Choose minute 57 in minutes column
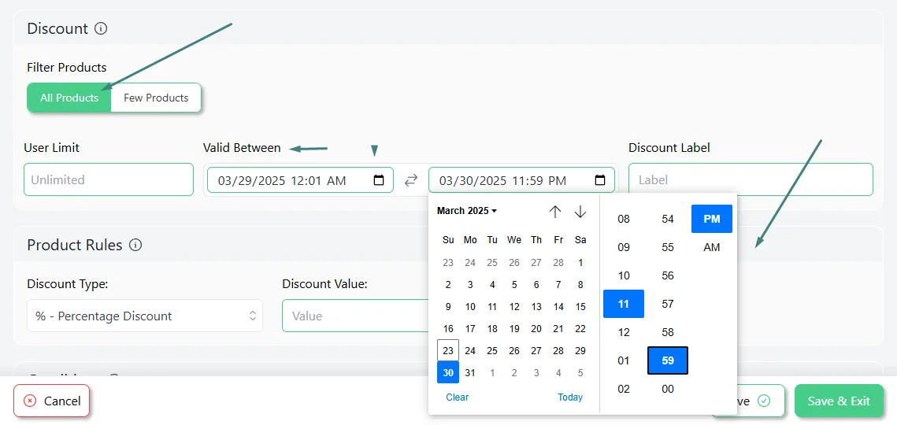The height and width of the screenshot is (425, 897). pos(668,304)
